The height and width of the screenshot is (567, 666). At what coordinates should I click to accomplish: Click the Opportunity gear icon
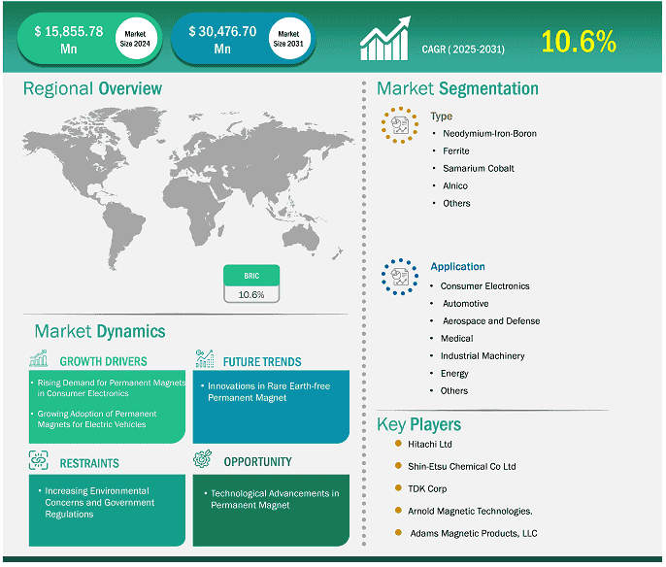203,458
